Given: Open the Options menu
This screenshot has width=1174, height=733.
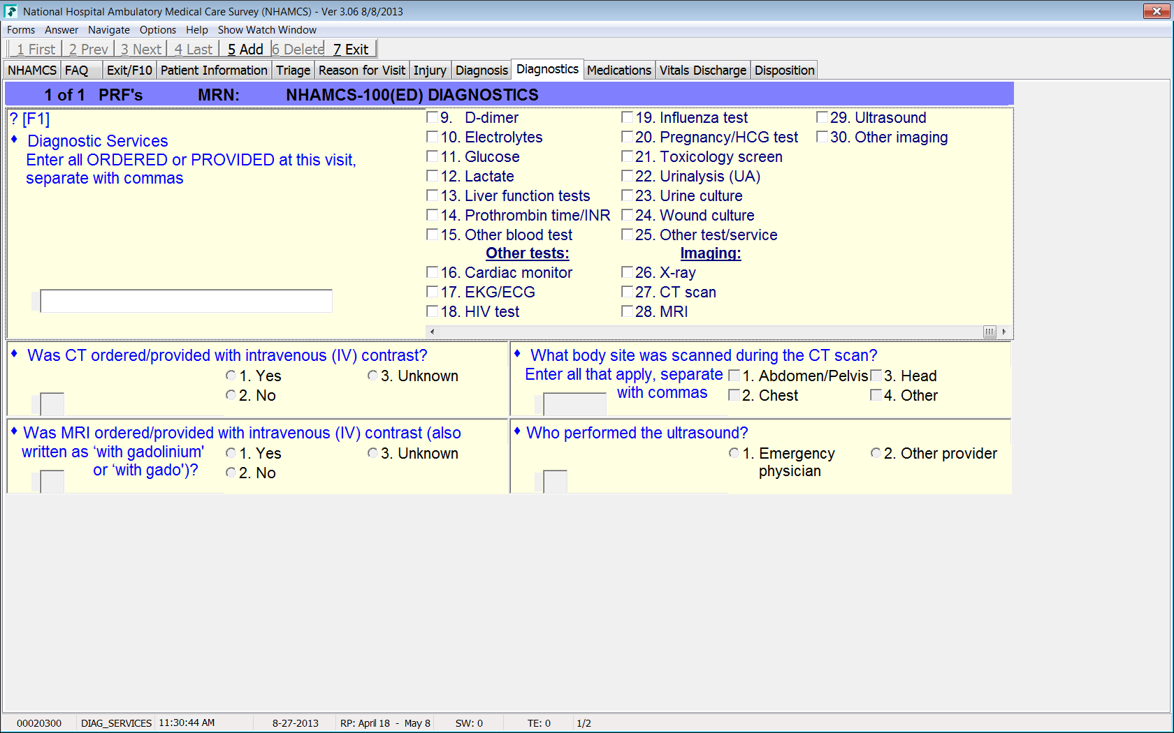Looking at the screenshot, I should click(158, 30).
